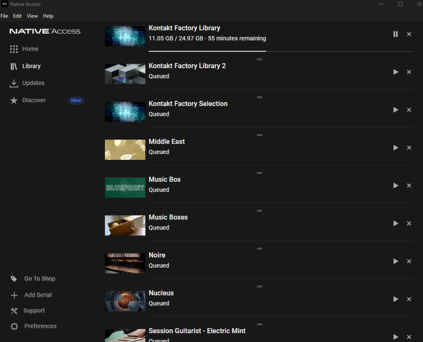Image resolution: width=423 pixels, height=342 pixels.
Task: Choose Add Serial text in sidebar
Action: tap(38, 295)
